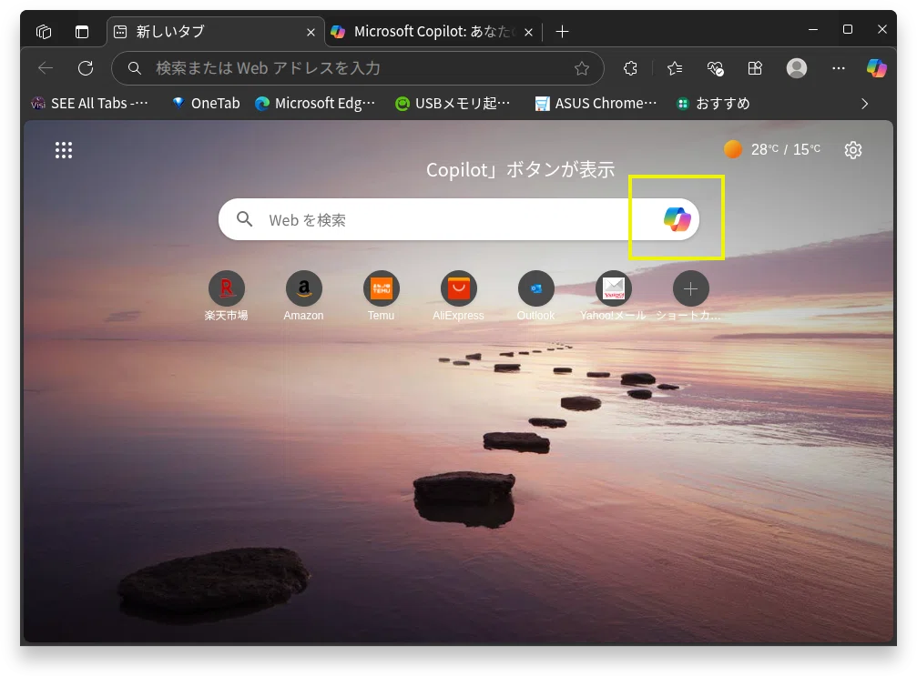Go back with the back arrow

coord(45,68)
